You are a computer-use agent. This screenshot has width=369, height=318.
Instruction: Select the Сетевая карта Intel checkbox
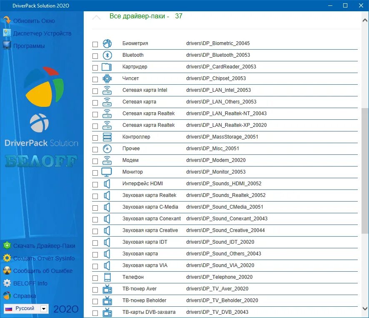pos(95,91)
